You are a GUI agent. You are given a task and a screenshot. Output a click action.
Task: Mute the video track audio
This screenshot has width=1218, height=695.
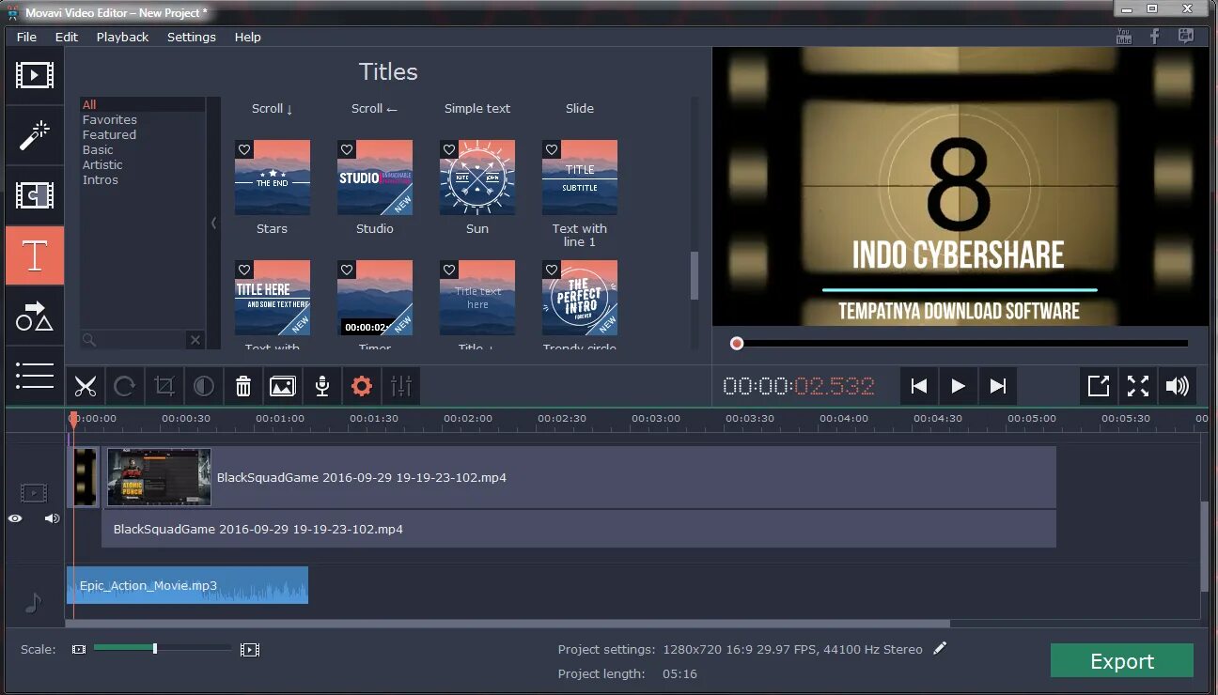pyautogui.click(x=52, y=518)
